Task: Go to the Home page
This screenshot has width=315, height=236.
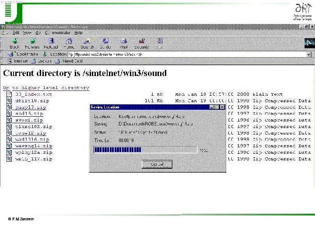Action: coord(69,43)
